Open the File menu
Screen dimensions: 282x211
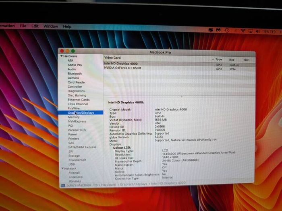click(x=23, y=26)
